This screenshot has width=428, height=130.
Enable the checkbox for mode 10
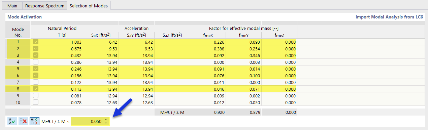click(36, 102)
